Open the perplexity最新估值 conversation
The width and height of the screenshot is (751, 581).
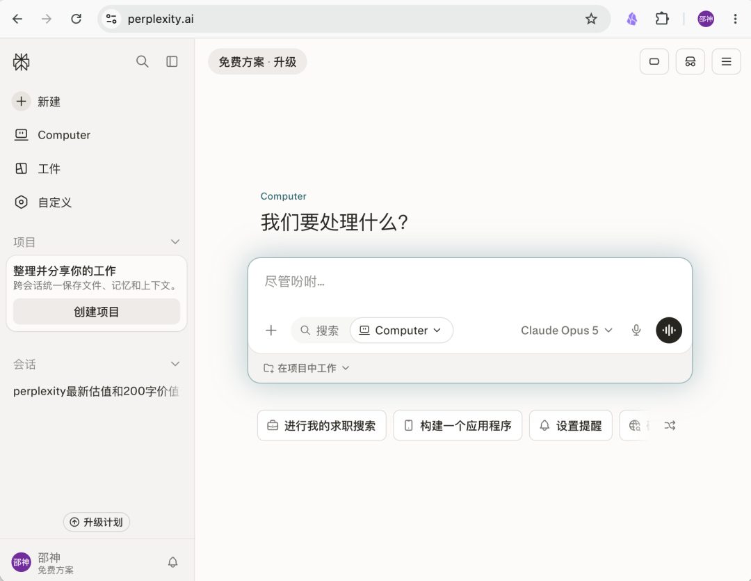[96, 391]
